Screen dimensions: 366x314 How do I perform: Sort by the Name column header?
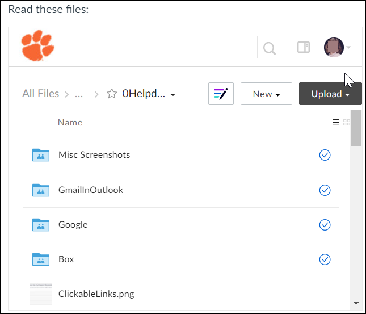(x=70, y=123)
